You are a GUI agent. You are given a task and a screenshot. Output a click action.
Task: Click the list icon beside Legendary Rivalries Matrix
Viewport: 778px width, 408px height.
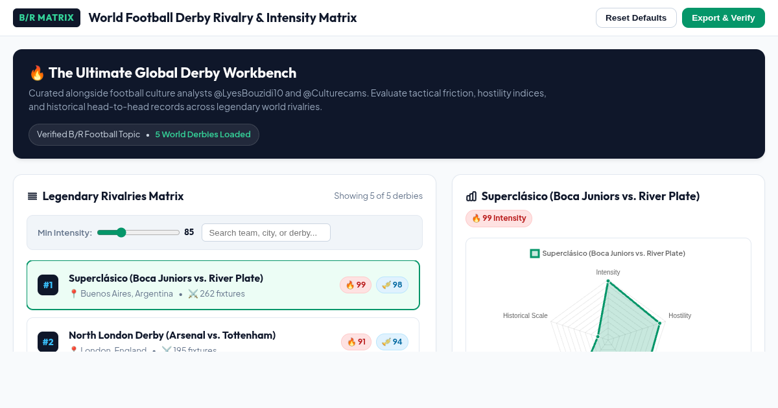click(x=32, y=196)
